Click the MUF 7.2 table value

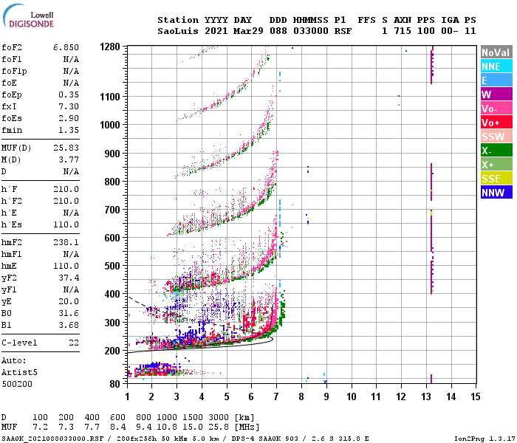(40, 427)
